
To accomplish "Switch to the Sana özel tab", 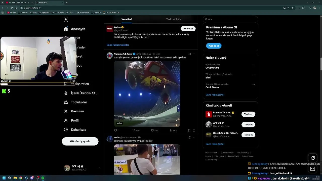I will coord(127,19).
